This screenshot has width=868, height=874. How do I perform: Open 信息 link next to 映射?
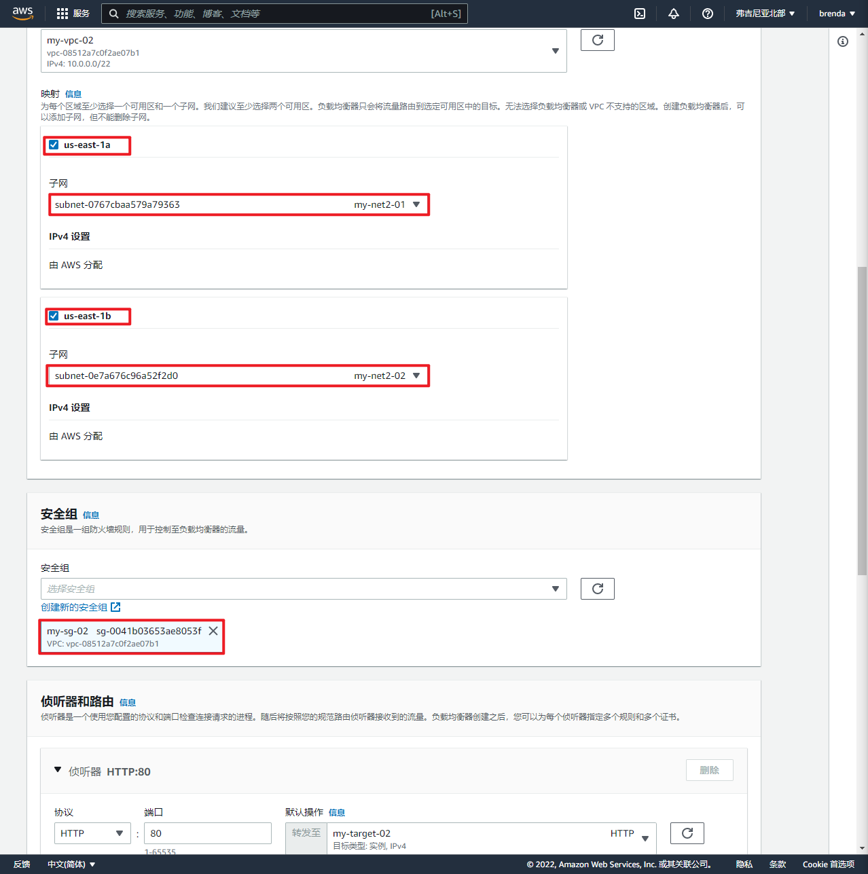click(x=73, y=94)
